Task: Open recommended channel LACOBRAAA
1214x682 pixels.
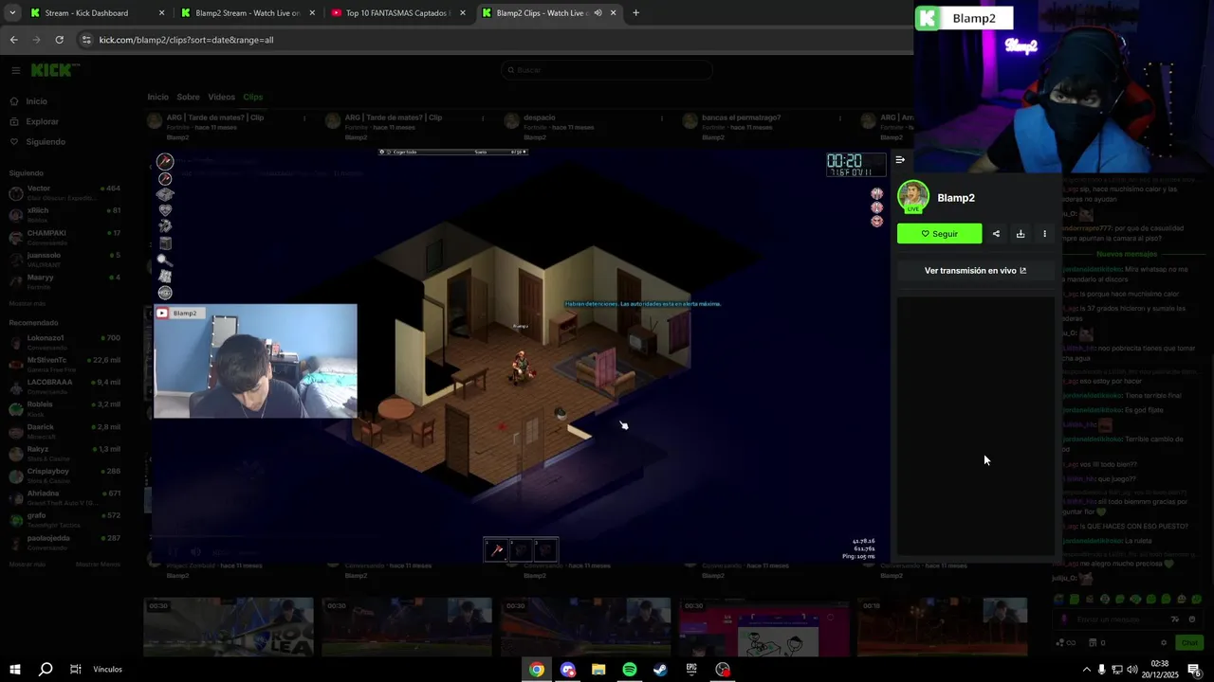Action: click(64, 386)
